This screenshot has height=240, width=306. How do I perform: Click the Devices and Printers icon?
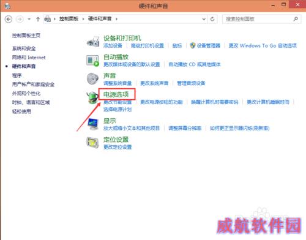pos(93,42)
